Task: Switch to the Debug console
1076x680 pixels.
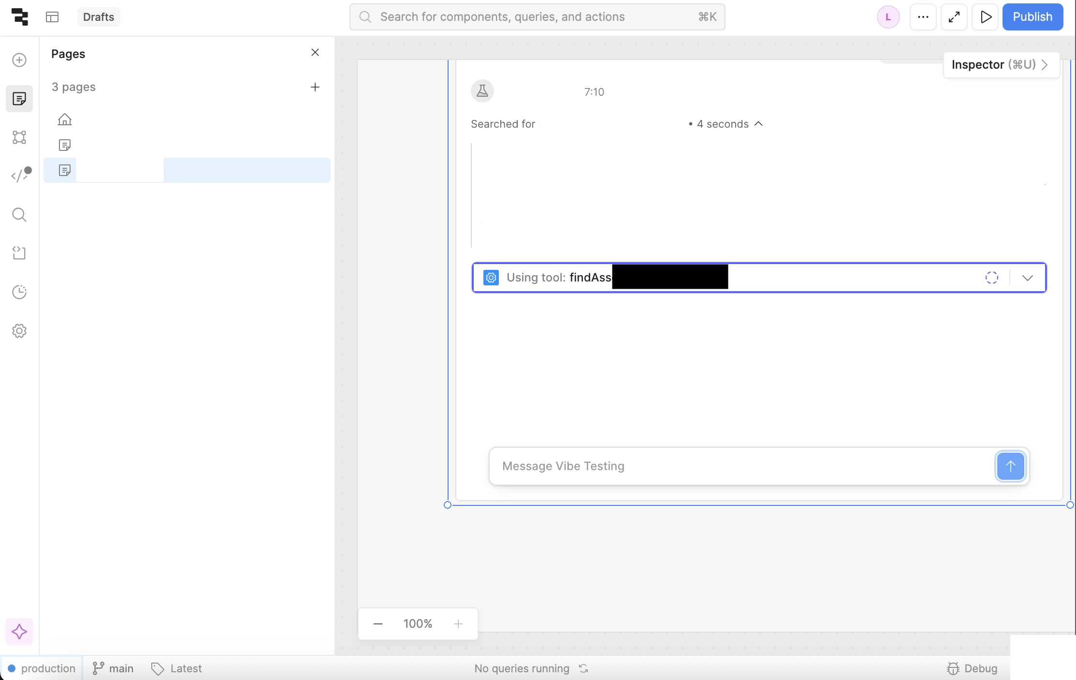Action: tap(973, 668)
